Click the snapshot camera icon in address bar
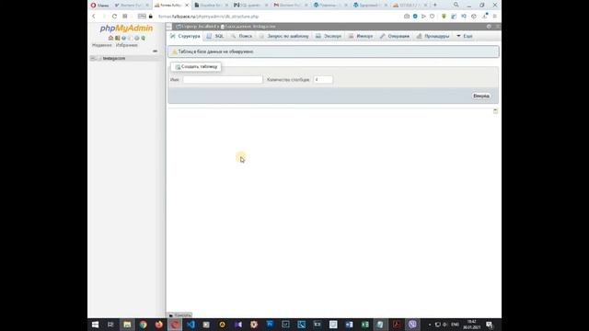 pos(407,17)
